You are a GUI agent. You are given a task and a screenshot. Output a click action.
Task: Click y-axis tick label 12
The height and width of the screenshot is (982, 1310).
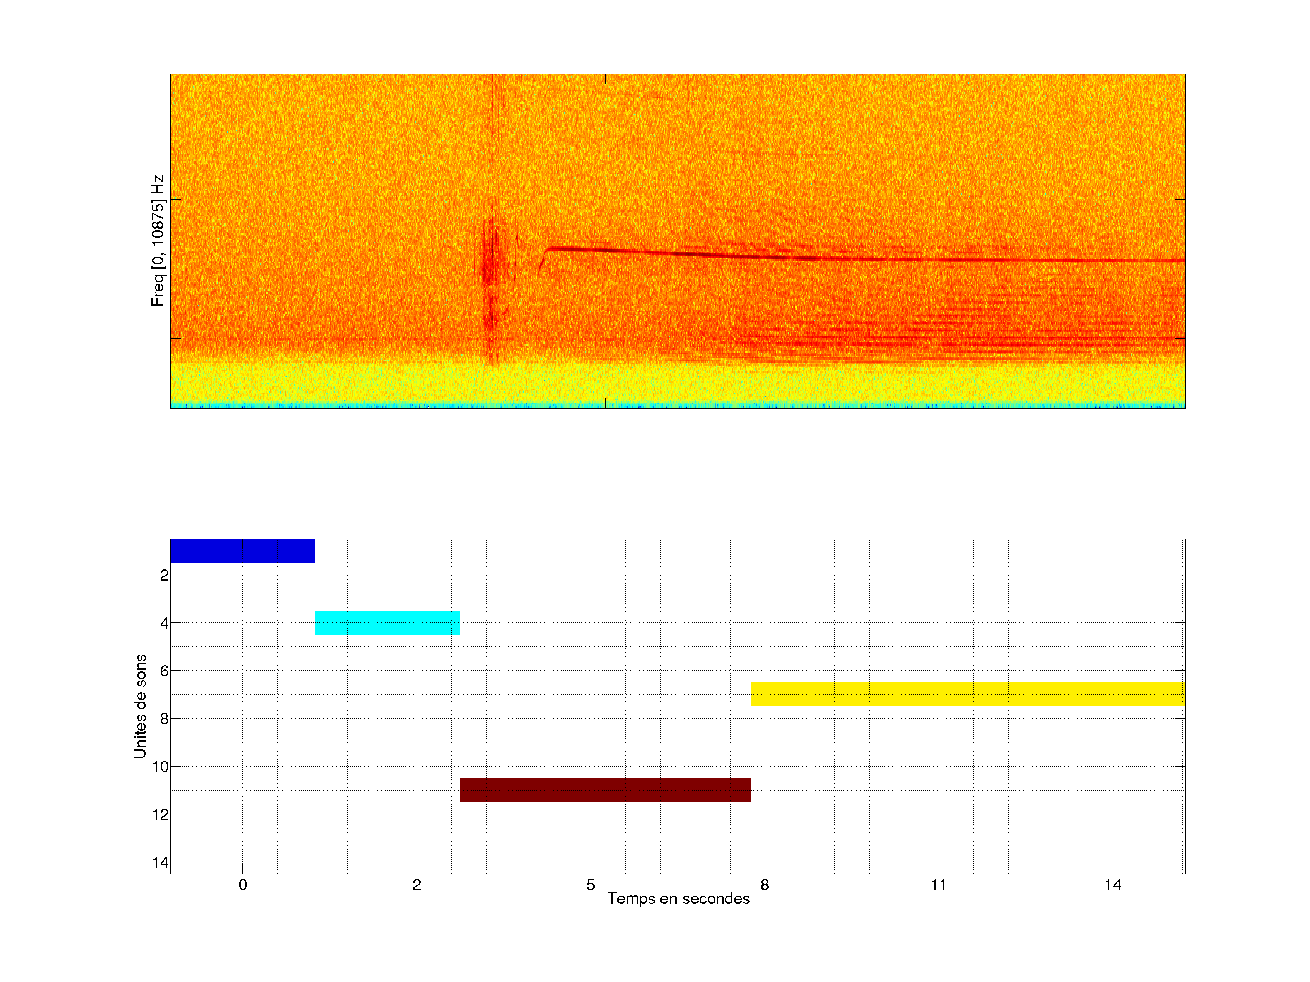pyautogui.click(x=161, y=815)
